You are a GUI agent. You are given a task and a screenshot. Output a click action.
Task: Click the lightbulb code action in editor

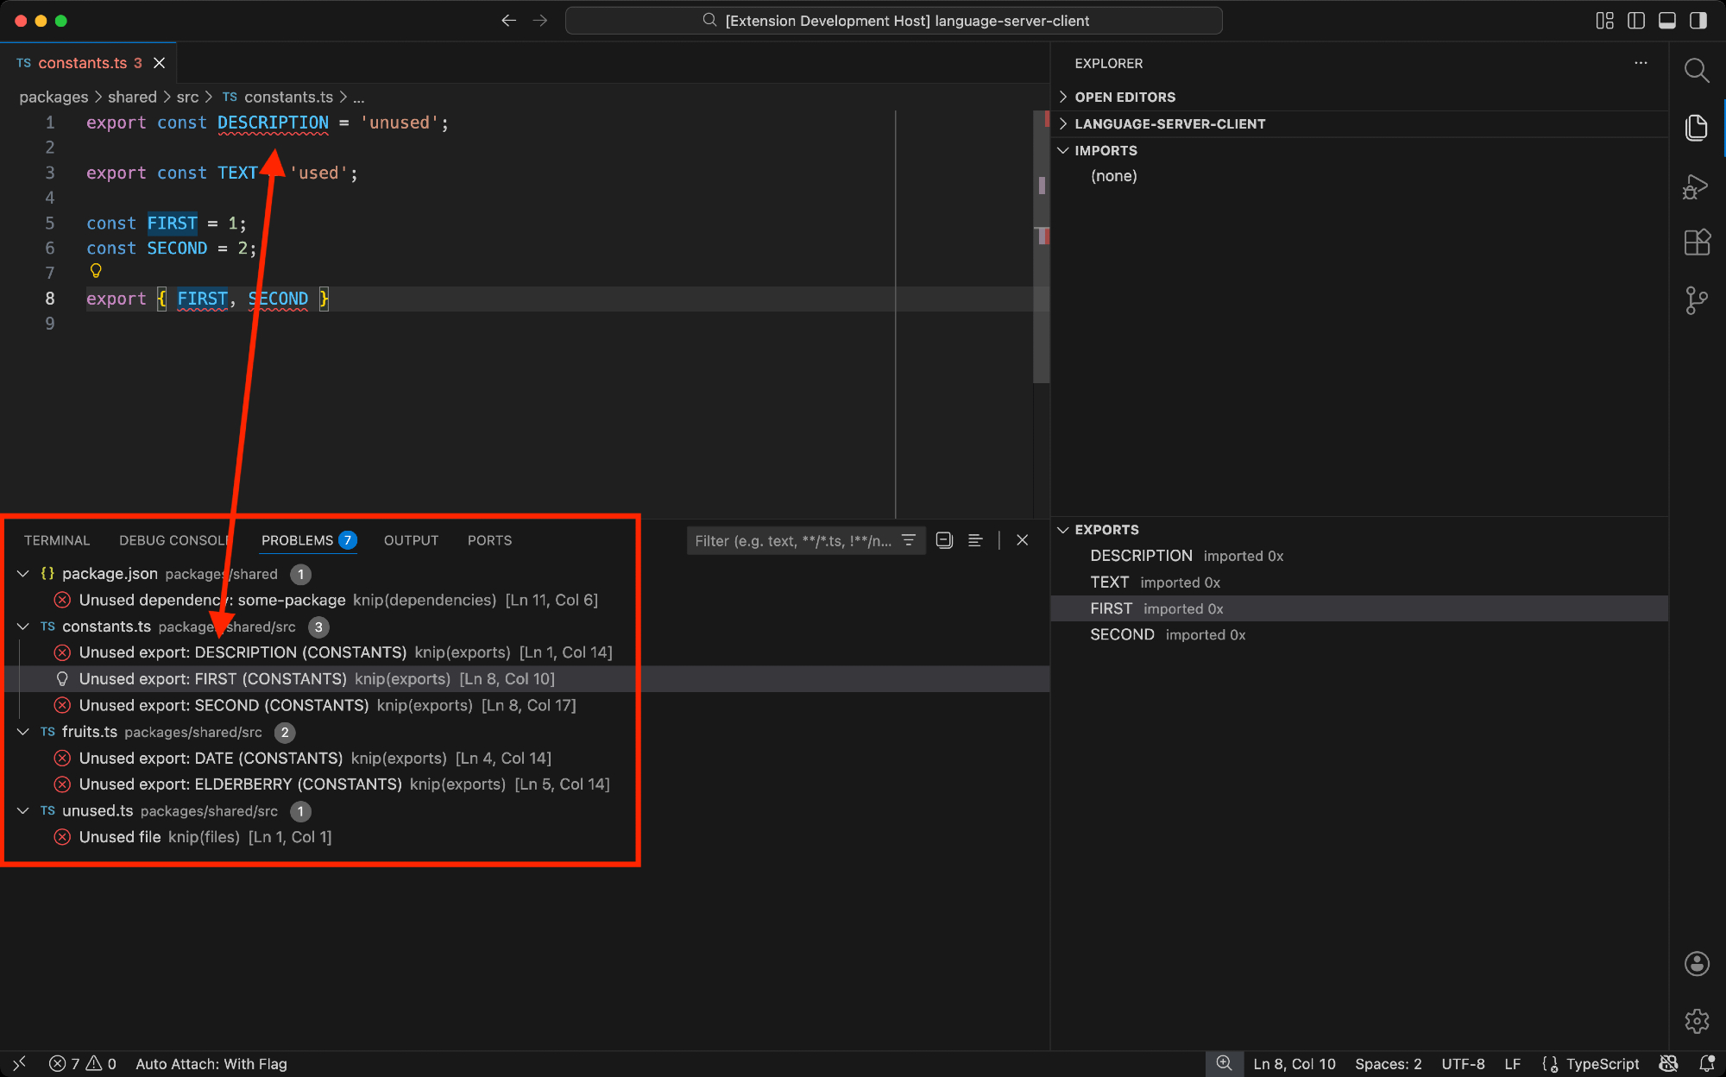point(96,271)
